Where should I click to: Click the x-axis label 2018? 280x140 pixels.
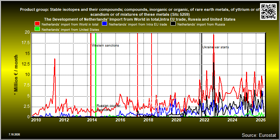tap(148, 120)
